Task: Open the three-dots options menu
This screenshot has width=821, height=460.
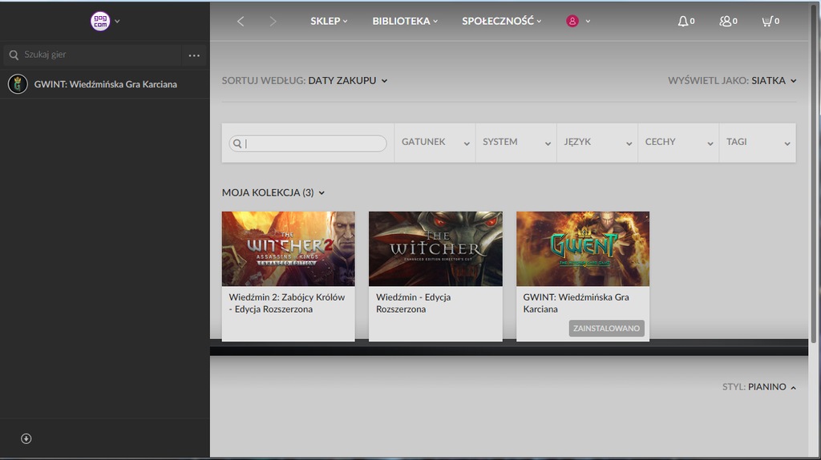Action: 194,55
